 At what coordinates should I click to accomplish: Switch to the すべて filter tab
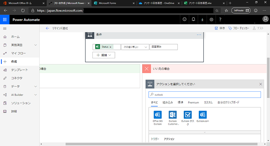(154, 103)
